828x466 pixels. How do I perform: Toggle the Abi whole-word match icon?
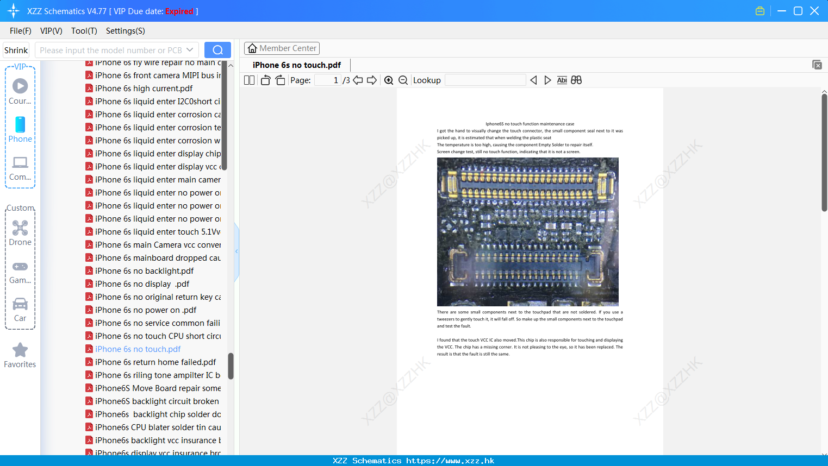[x=562, y=80]
